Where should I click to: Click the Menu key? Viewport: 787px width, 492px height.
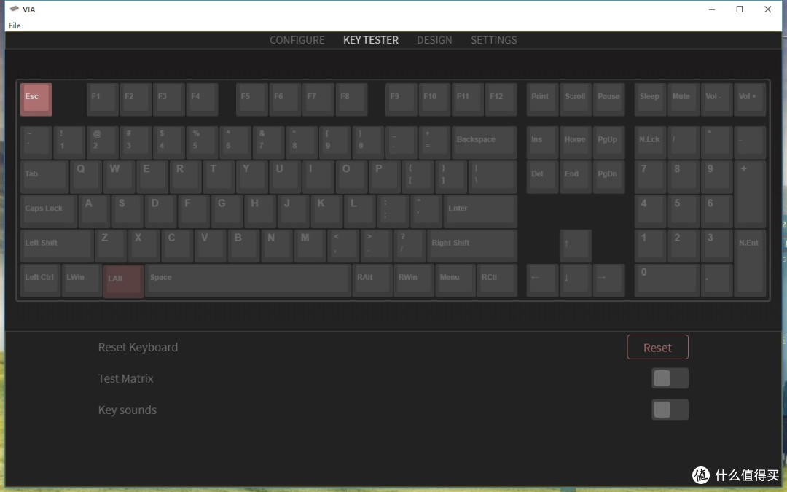point(455,281)
